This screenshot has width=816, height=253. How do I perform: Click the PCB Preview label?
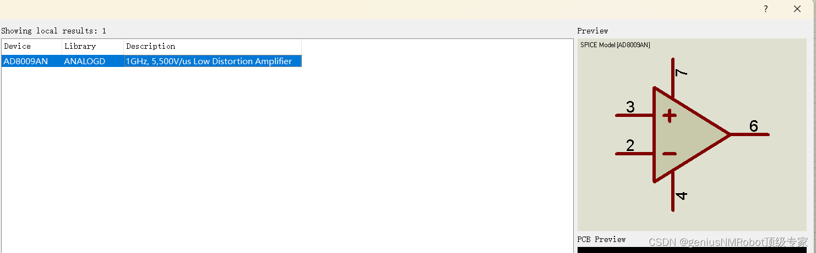point(601,239)
